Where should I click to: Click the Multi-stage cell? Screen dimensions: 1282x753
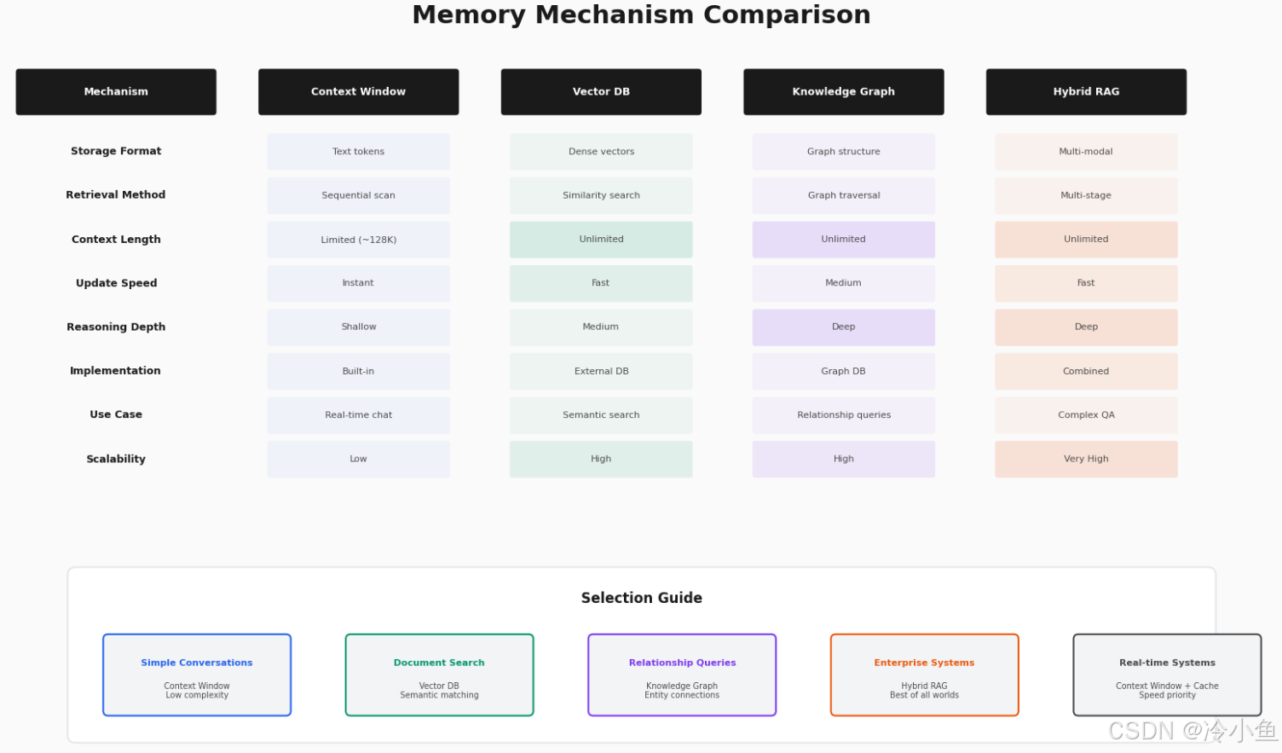pyautogui.click(x=1086, y=195)
